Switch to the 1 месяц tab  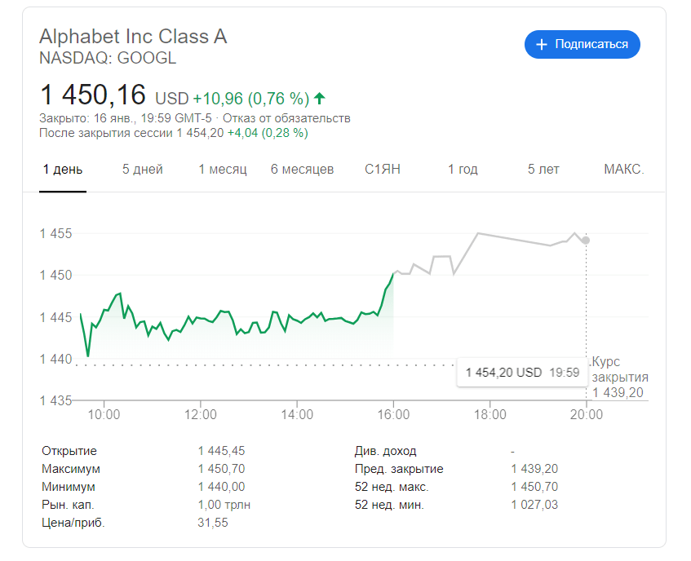click(222, 170)
